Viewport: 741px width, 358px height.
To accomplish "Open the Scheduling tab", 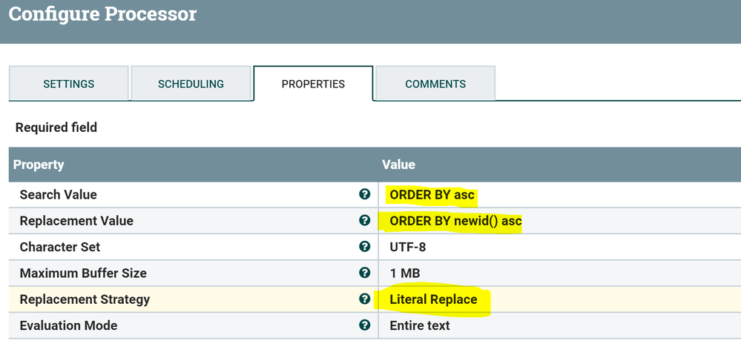I will (191, 84).
